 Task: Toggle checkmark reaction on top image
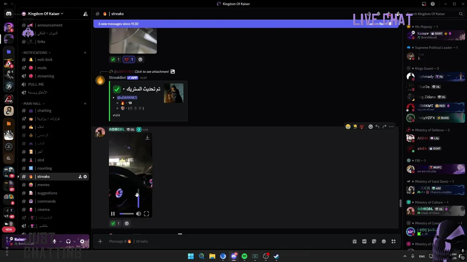pos(115,59)
